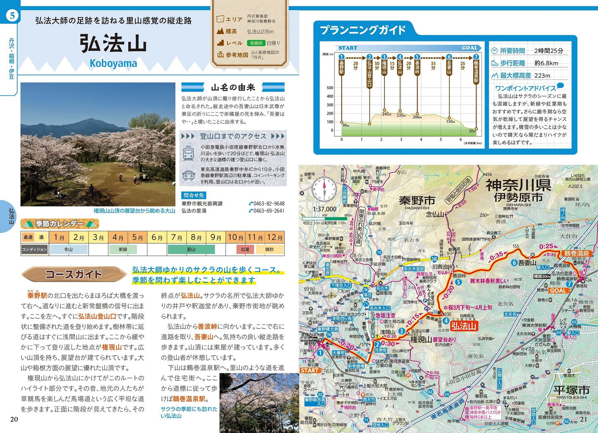Click the car icon beside the highway directions
The height and width of the screenshot is (433, 598).
tap(189, 175)
